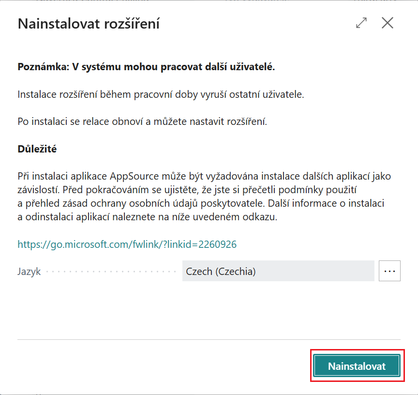Open the linked installation documentation
This screenshot has width=418, height=395.
click(x=127, y=244)
